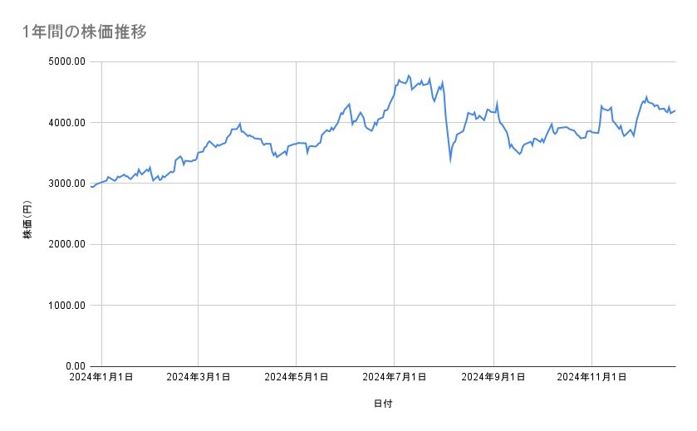Select the 2024年5月1日 date label
Image resolution: width=697 pixels, height=431 pixels.
pos(296,377)
